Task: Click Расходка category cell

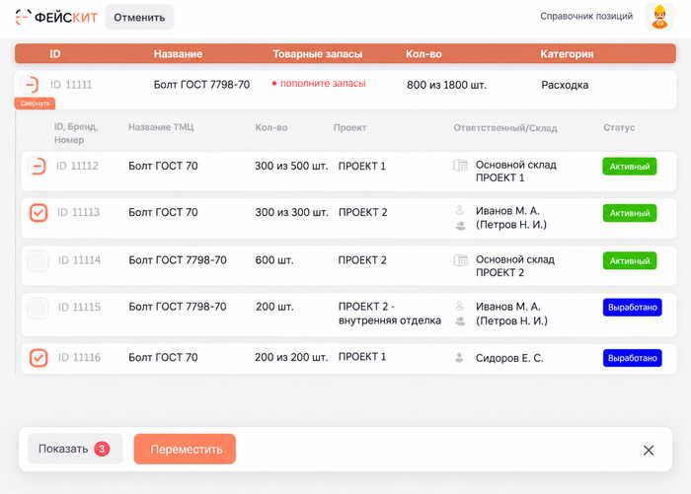Action: (x=565, y=85)
